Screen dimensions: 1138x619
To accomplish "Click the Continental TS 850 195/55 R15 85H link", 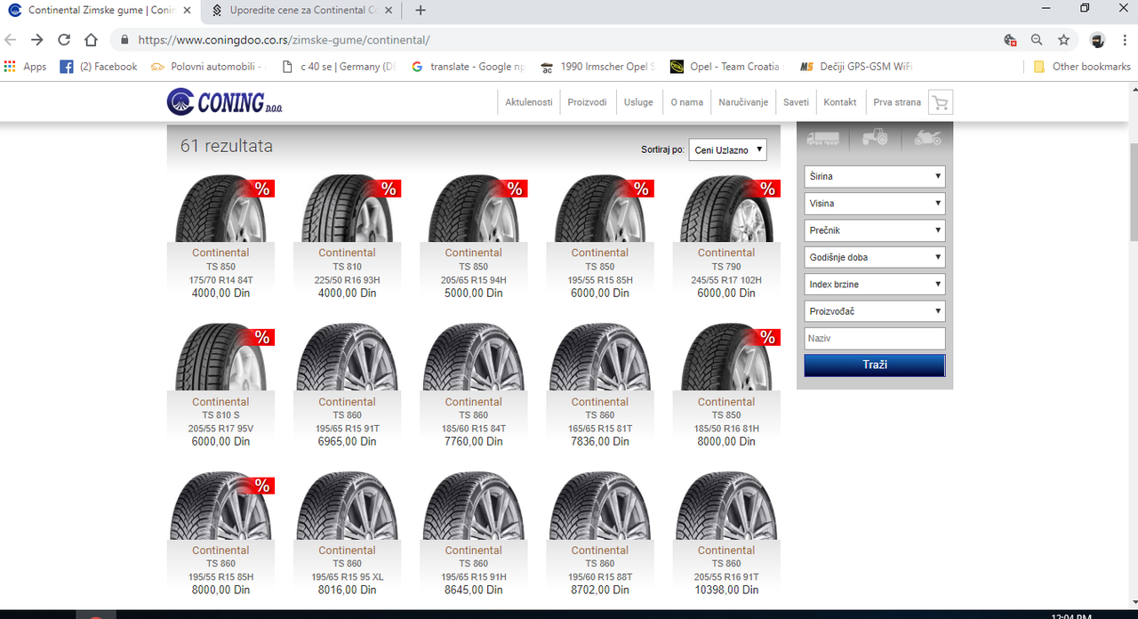I will click(x=599, y=236).
